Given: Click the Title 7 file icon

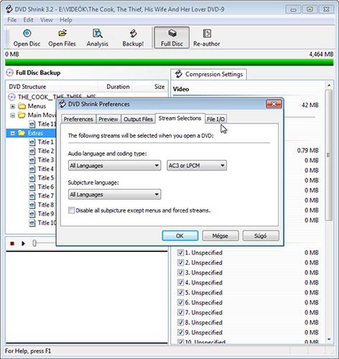Looking at the screenshot, I should point(32,196).
